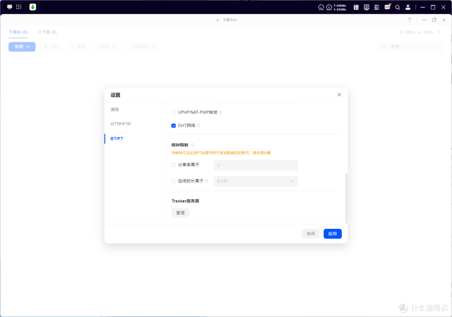Click the magnifier search icon in the top bar
Screen dimensions: 452x317
(x=398, y=8)
